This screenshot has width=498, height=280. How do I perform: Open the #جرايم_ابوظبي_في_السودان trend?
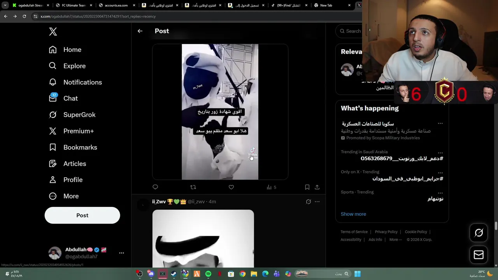408,178
